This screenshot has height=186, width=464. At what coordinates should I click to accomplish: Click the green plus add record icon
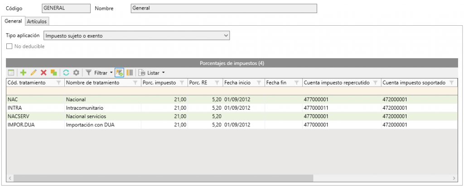click(24, 73)
